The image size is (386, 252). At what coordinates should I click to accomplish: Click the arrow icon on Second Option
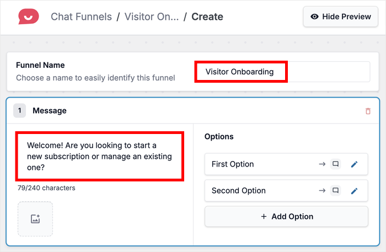[323, 191]
